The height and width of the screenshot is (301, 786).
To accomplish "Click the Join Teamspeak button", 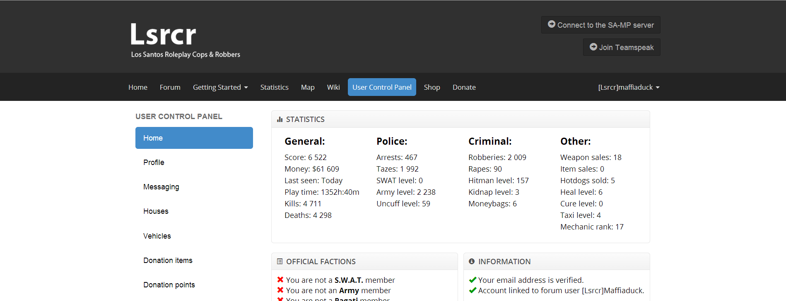I will [622, 47].
